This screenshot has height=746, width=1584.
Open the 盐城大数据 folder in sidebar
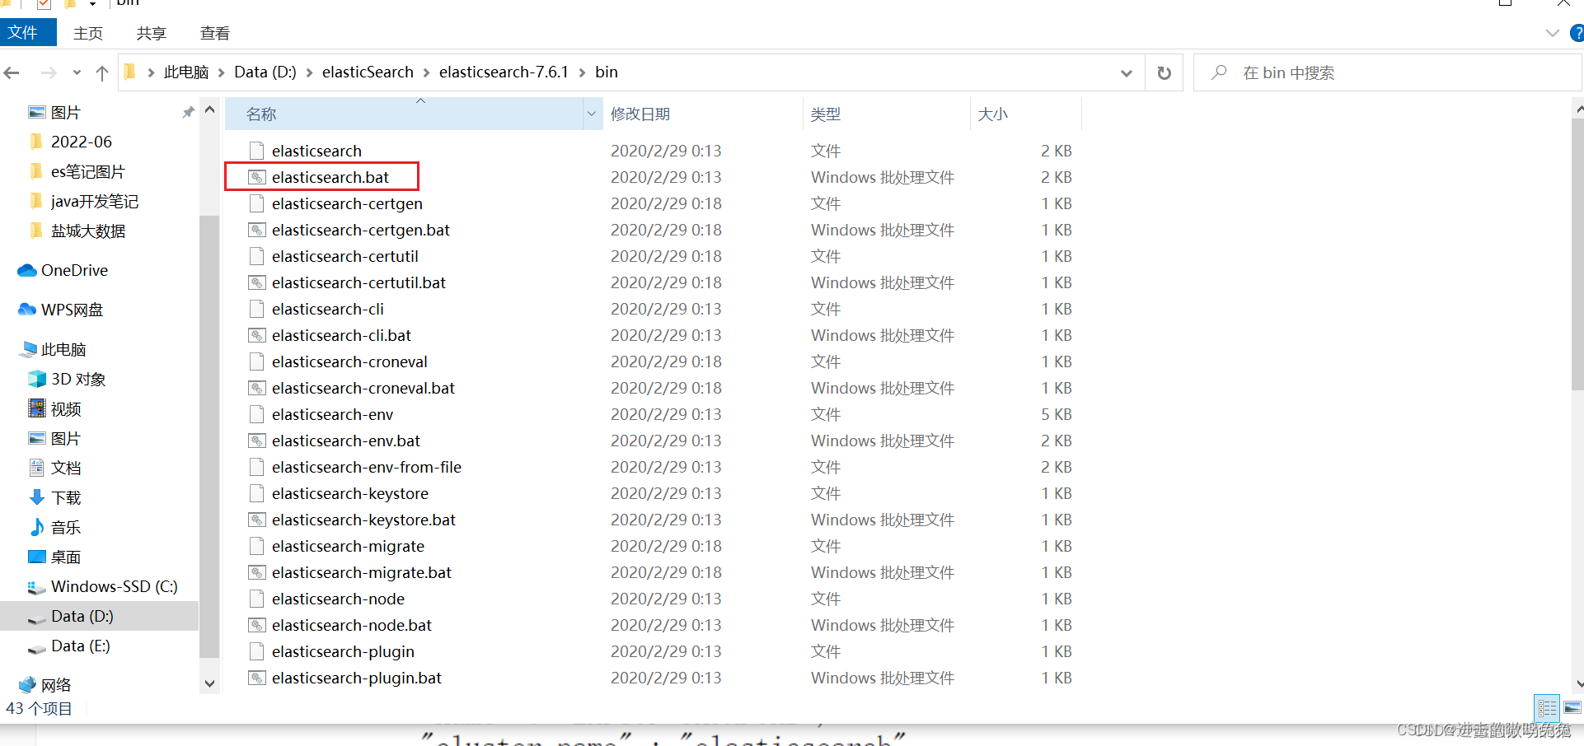tap(87, 231)
